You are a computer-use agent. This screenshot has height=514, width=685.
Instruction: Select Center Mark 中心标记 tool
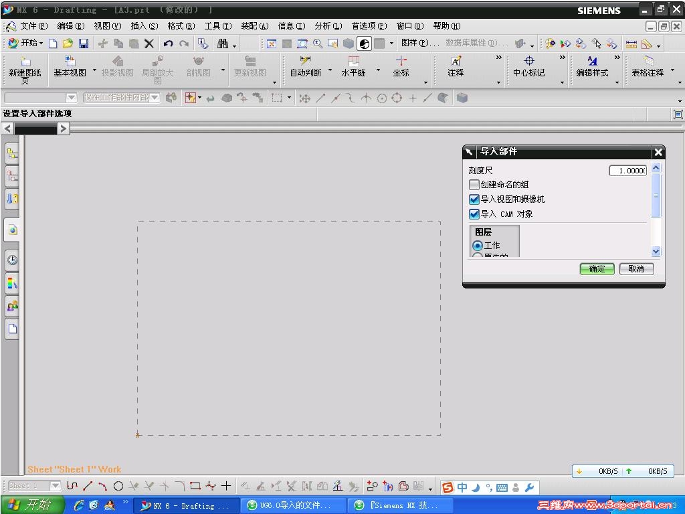tap(528, 66)
